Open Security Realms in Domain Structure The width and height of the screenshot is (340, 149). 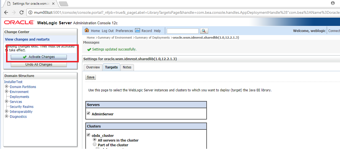click(x=22, y=107)
